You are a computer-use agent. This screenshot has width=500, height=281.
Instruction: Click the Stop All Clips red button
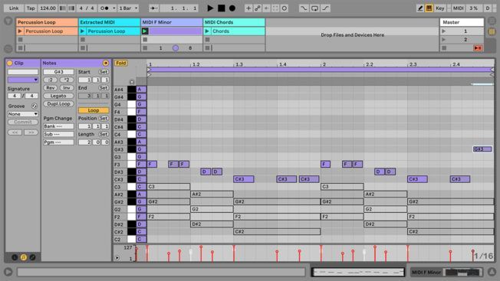tap(478, 48)
